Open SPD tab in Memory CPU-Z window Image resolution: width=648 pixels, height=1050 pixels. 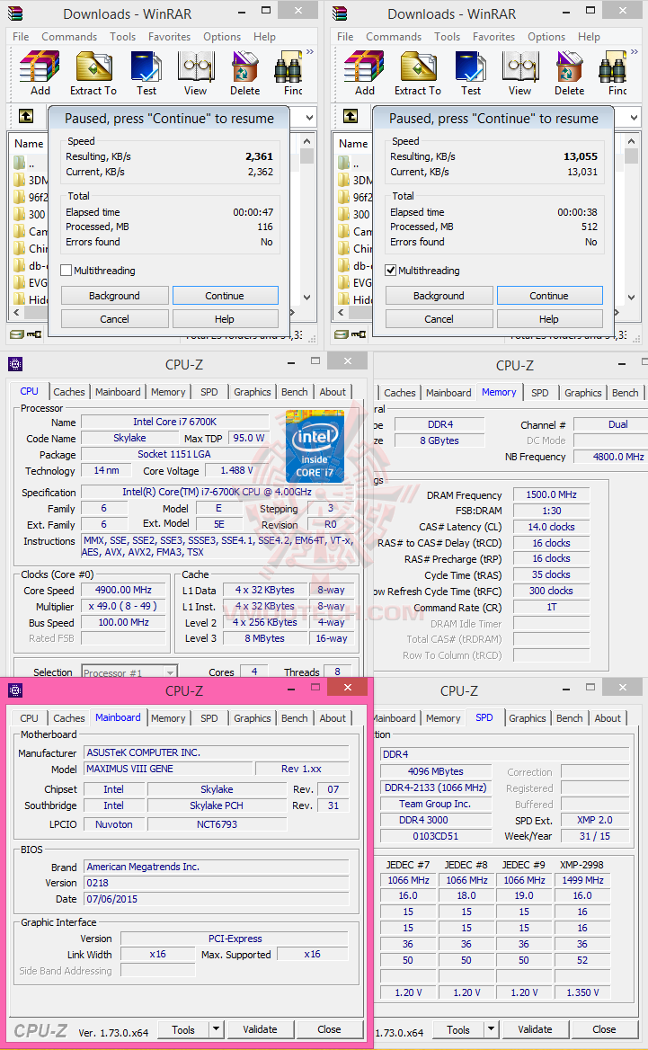click(539, 393)
